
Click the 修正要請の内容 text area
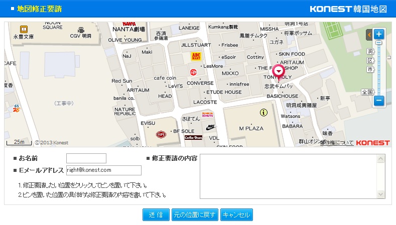[x=293, y=176]
